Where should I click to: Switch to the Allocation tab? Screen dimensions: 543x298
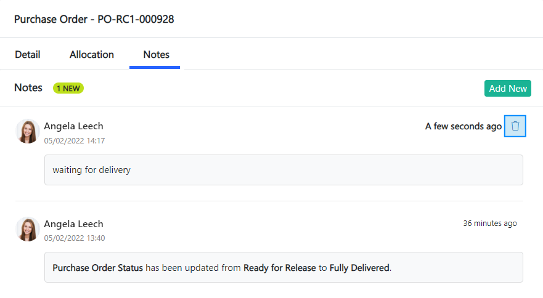92,54
